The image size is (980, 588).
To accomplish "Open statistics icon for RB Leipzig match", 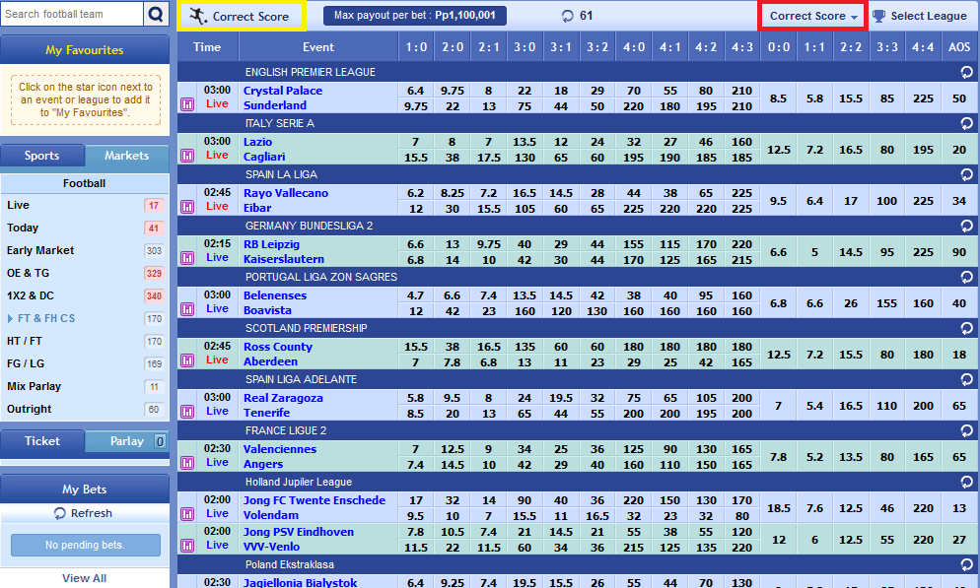I will tap(187, 258).
